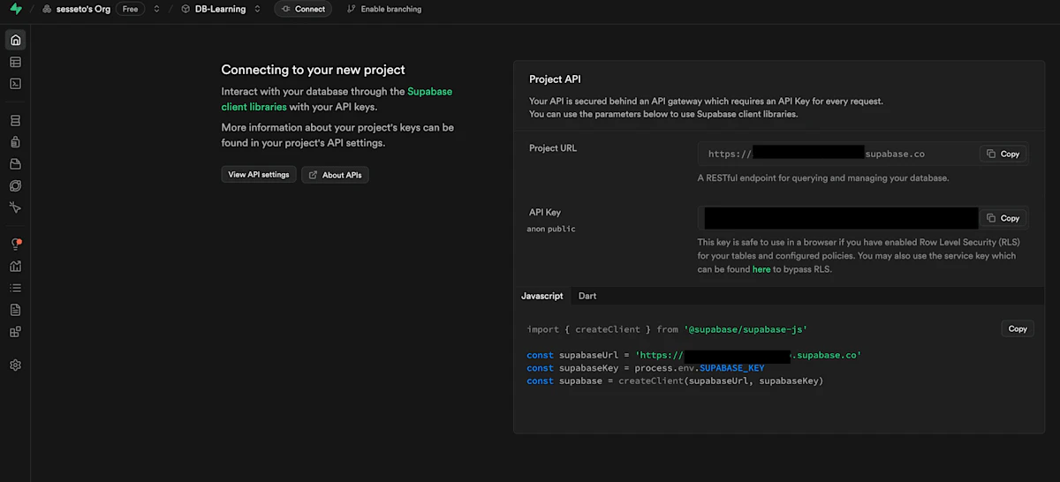Image resolution: width=1060 pixels, height=482 pixels.
Task: Click the Connect button
Action: [x=303, y=9]
